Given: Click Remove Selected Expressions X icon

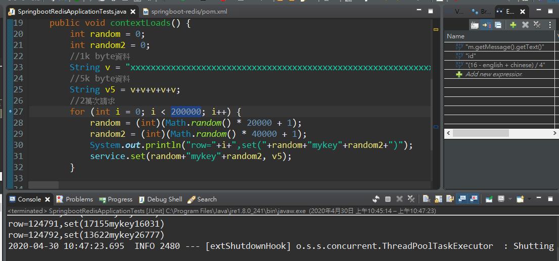Looking at the screenshot, I should [525, 25].
